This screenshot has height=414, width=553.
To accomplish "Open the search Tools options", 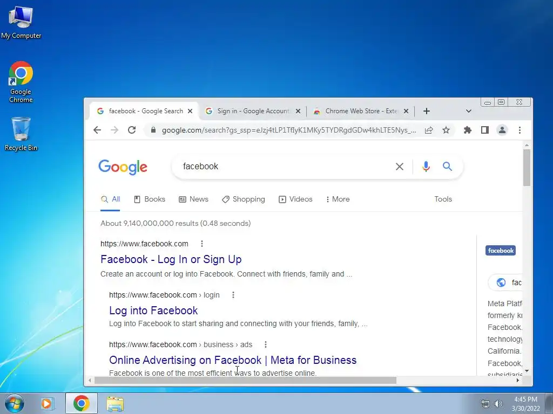I will coord(443,199).
